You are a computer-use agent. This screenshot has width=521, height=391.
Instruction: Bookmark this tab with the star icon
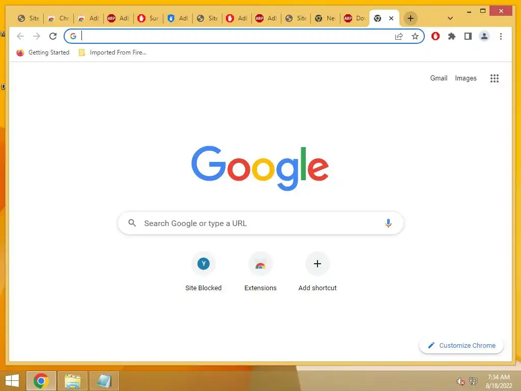click(x=415, y=36)
